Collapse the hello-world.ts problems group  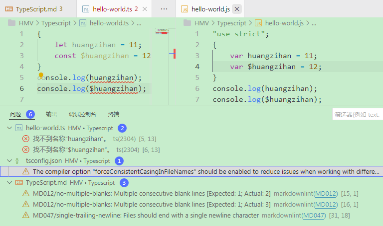tap(9, 128)
